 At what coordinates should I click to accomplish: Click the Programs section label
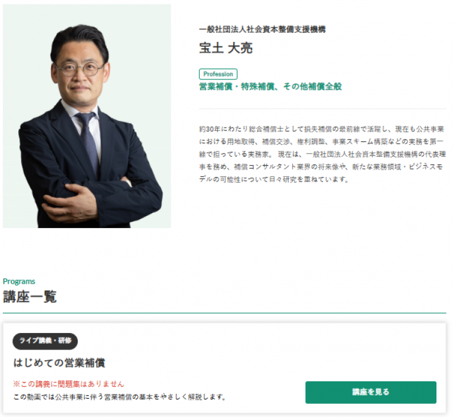coord(19,281)
